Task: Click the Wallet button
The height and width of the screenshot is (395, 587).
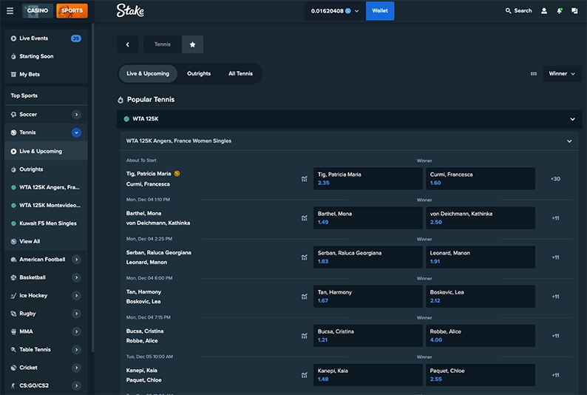Action: [380, 11]
